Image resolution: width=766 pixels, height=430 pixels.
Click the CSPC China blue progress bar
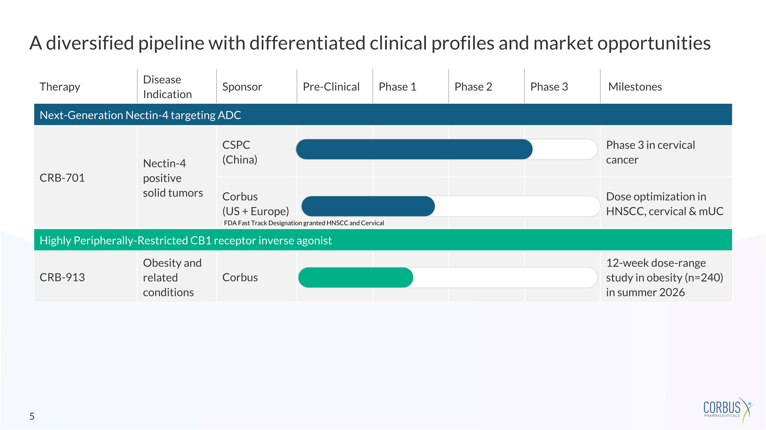pyautogui.click(x=414, y=149)
